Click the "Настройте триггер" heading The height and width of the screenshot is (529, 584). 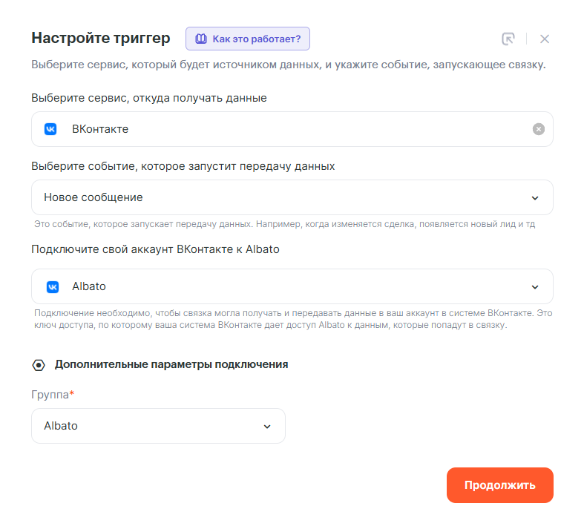coord(101,38)
